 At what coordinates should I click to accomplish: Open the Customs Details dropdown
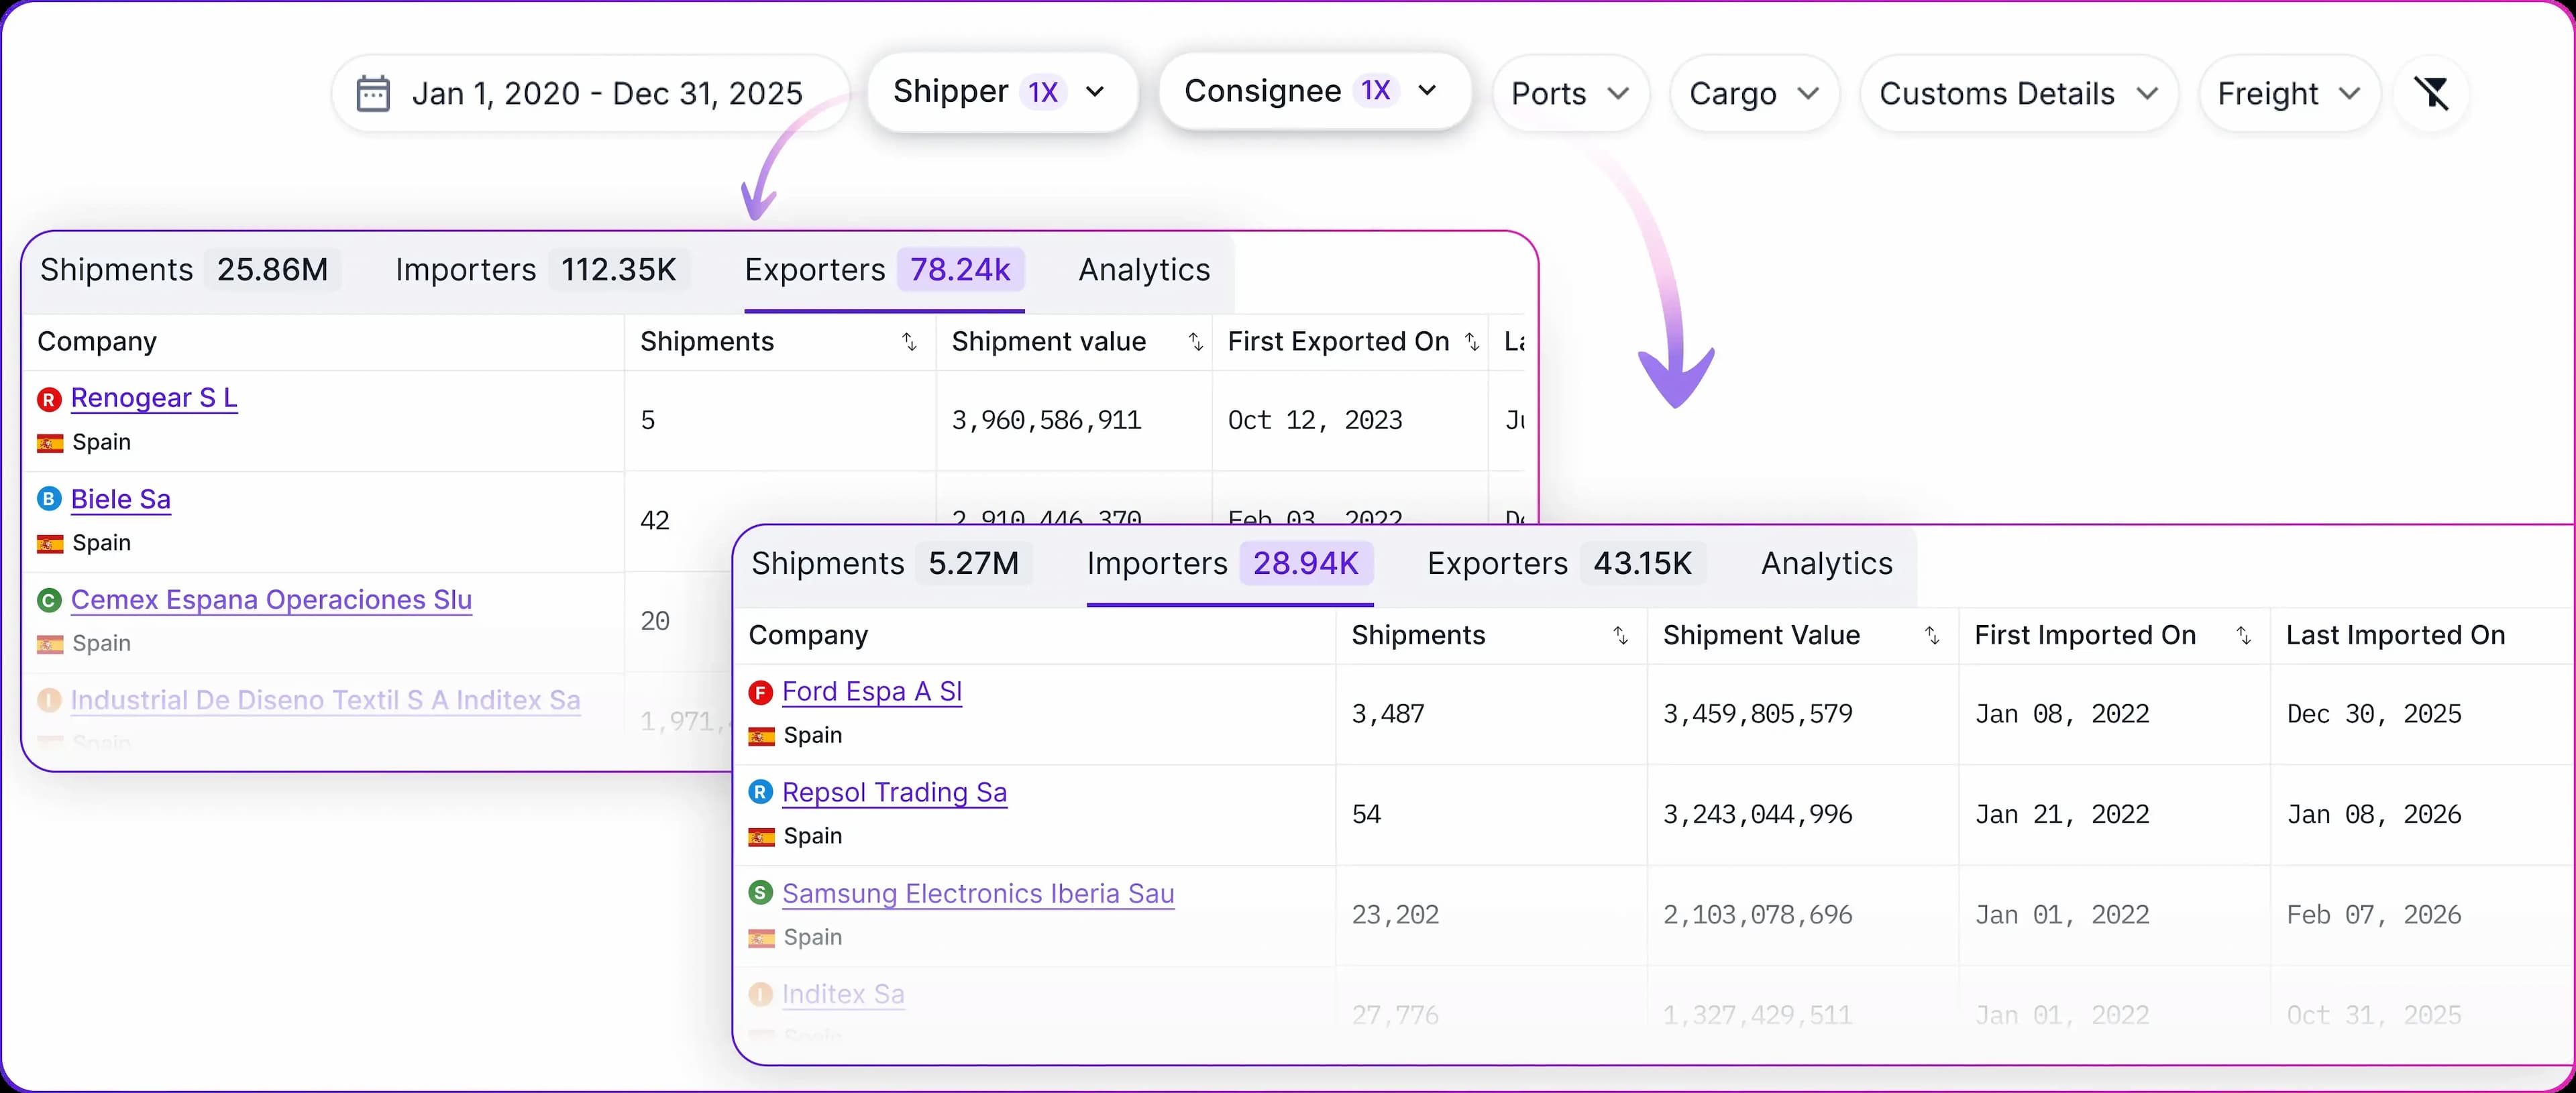pyautogui.click(x=2017, y=94)
